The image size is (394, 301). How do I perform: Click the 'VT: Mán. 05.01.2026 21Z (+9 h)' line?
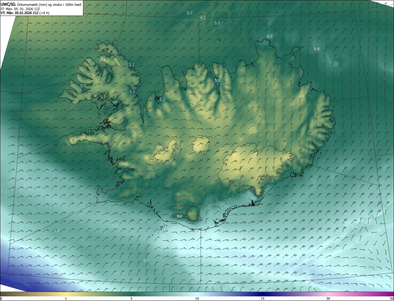(25, 13)
